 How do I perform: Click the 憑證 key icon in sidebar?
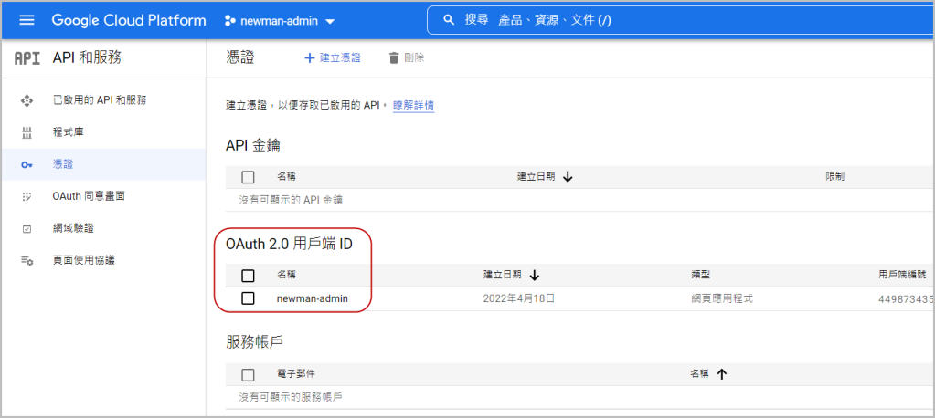[27, 164]
